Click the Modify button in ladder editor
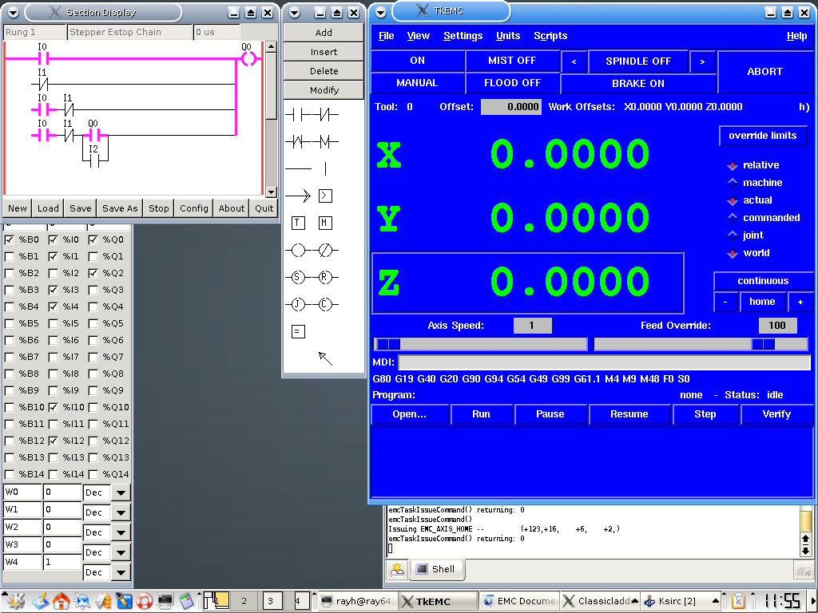This screenshot has width=818, height=613. (x=324, y=90)
